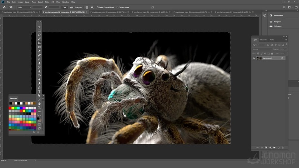Hide the Background layer visibility eye

pos(254,58)
